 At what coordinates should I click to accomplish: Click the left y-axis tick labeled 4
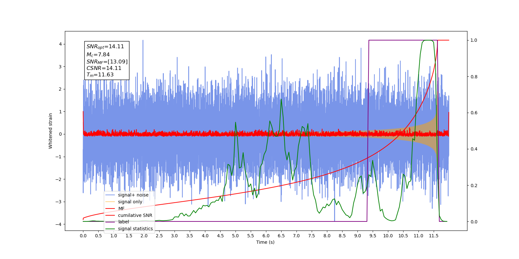click(60, 44)
